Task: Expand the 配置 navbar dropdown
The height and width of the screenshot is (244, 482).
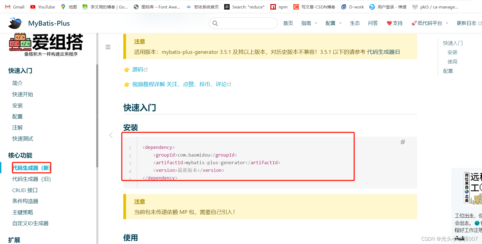Action: coord(334,23)
